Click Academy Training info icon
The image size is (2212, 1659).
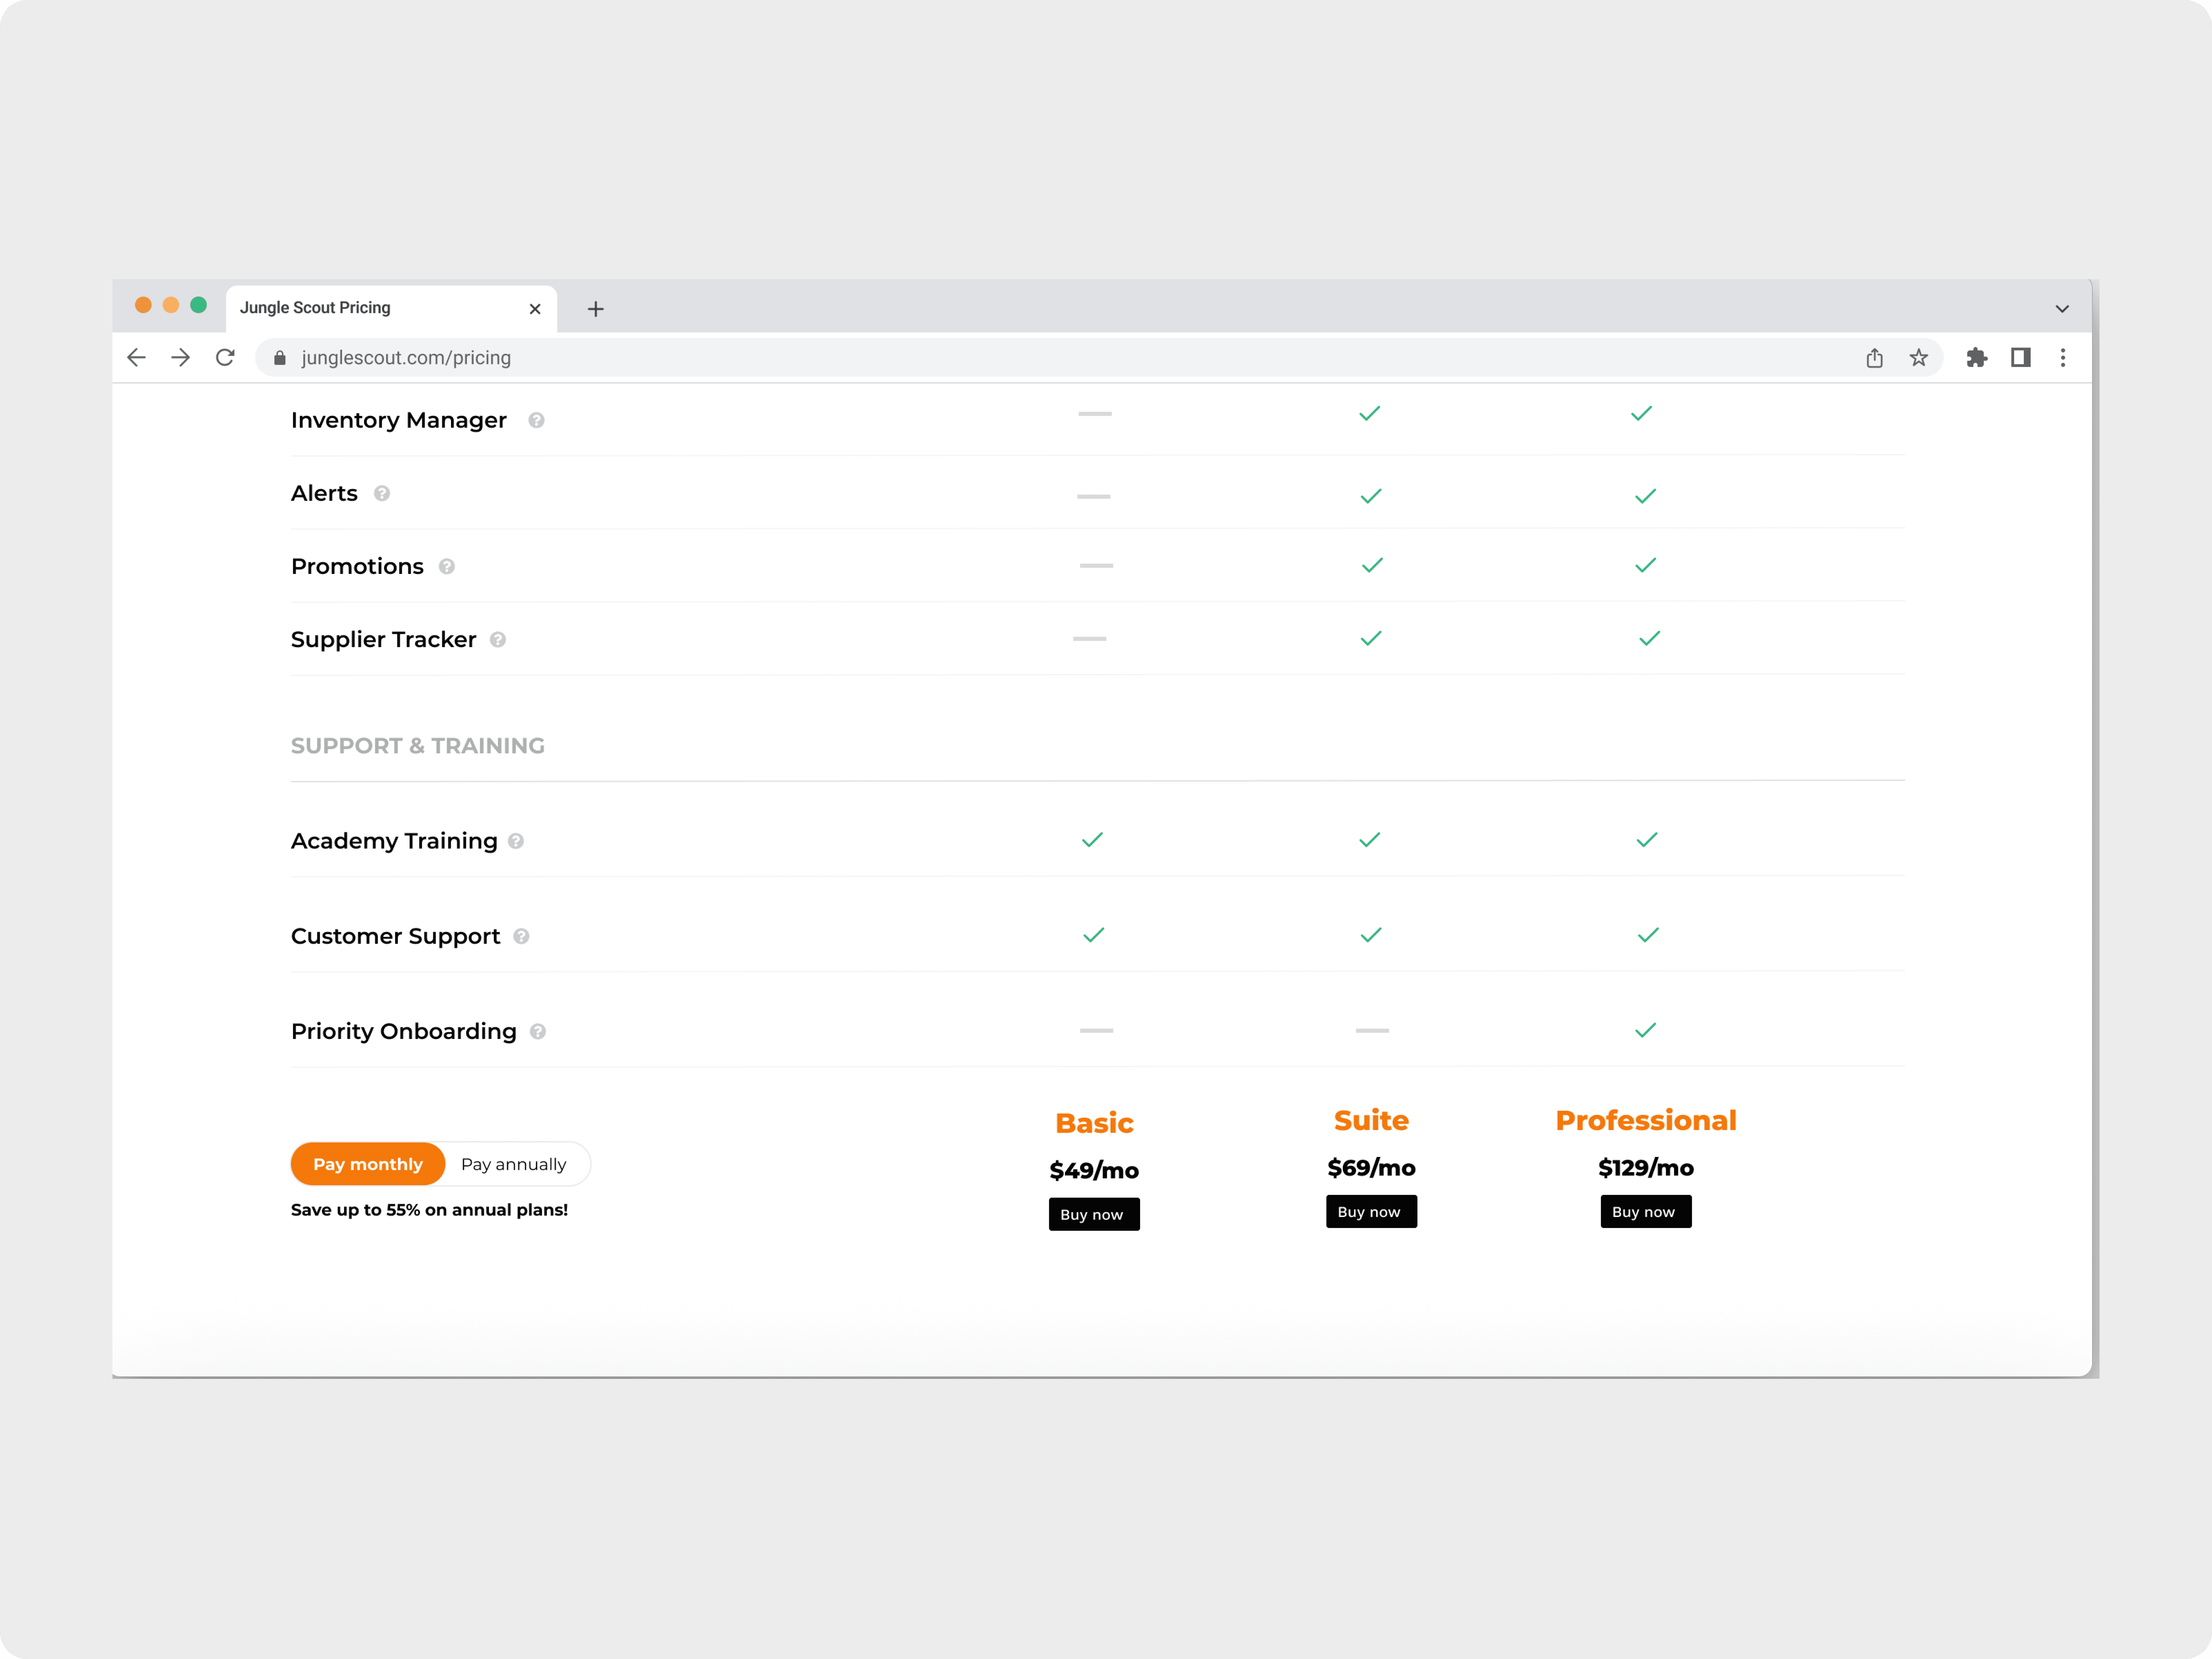(516, 841)
